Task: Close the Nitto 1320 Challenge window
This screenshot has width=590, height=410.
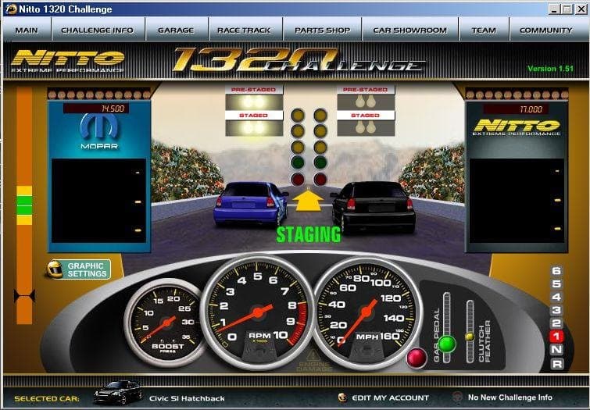Action: 581,9
